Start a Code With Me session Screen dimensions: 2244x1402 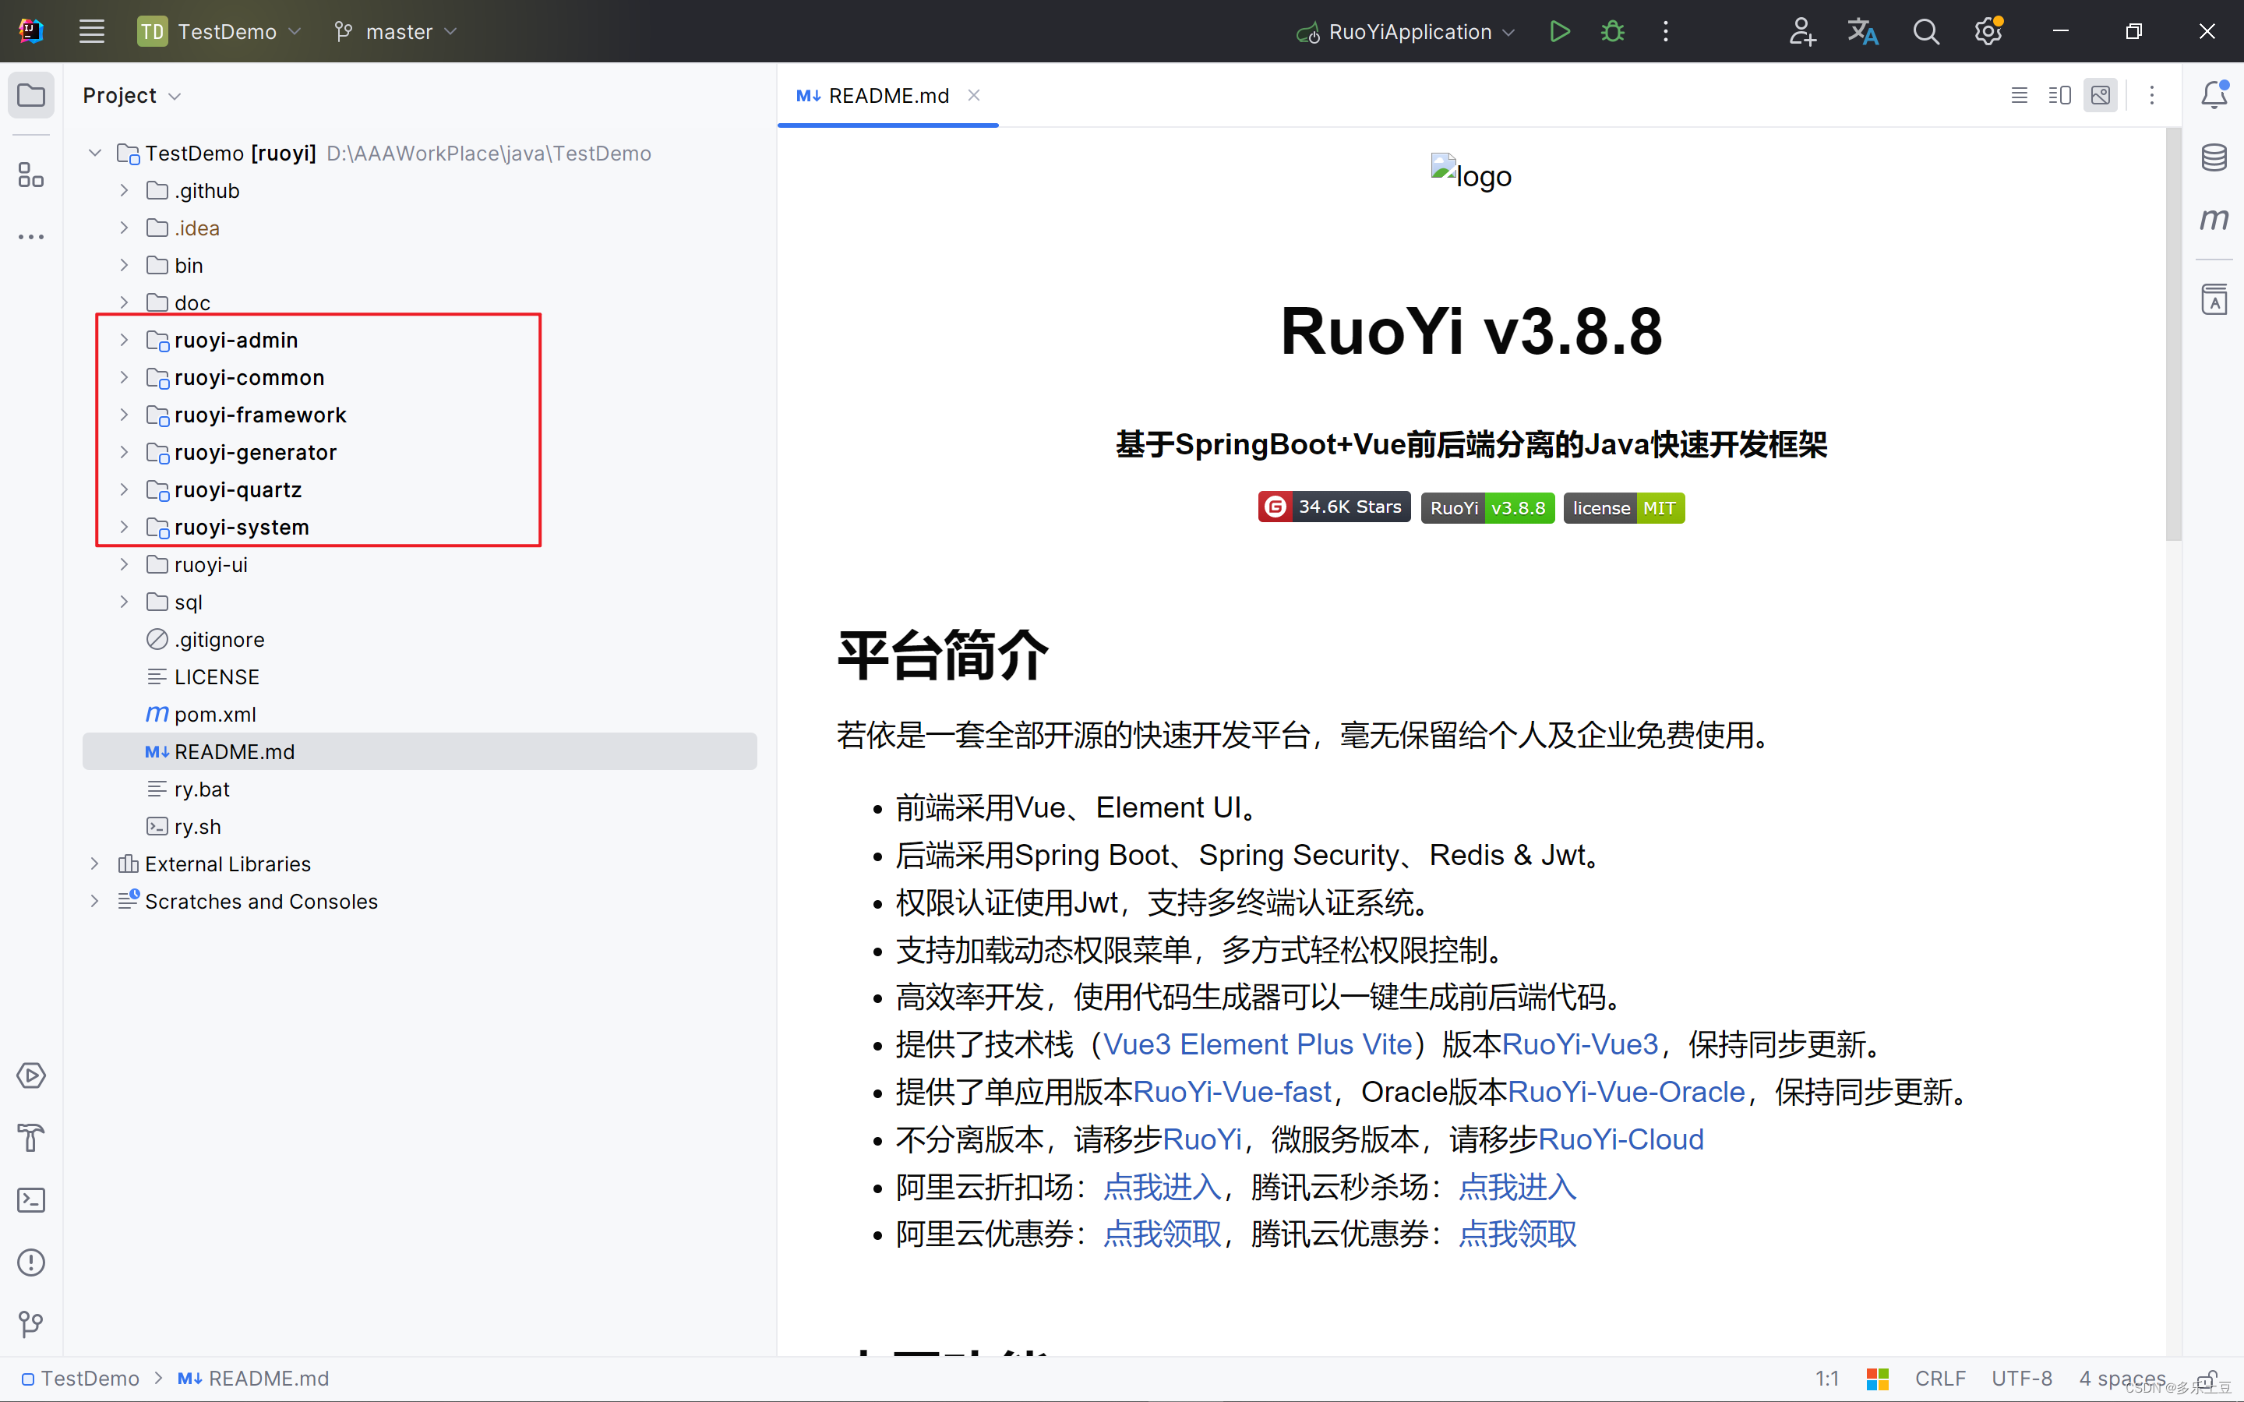click(x=1803, y=30)
